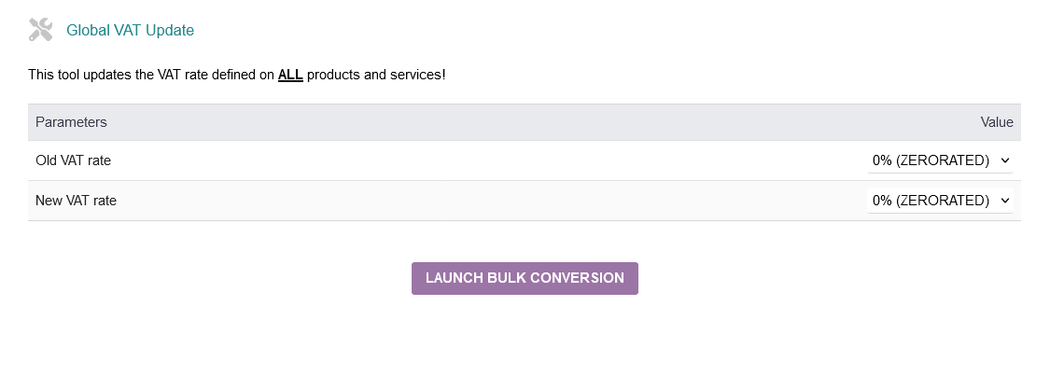Select the Global VAT Update title

pyautogui.click(x=130, y=30)
